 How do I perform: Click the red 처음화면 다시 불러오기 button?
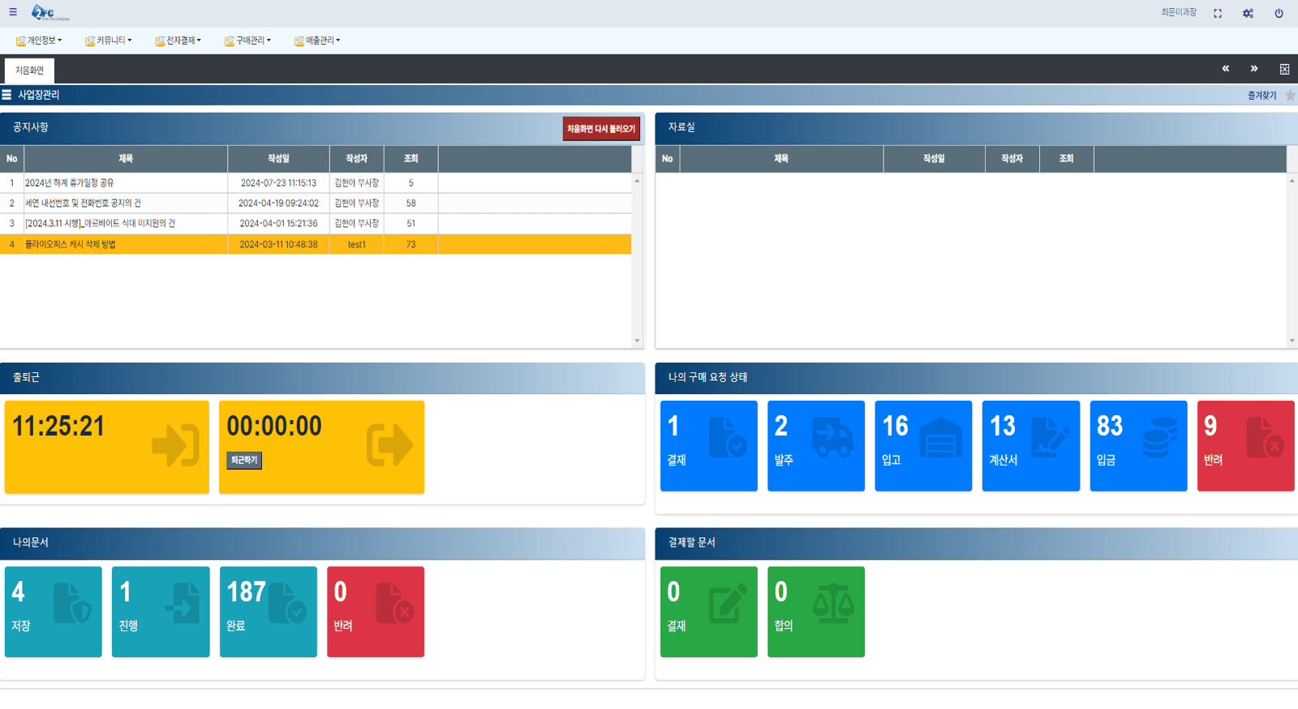(601, 129)
